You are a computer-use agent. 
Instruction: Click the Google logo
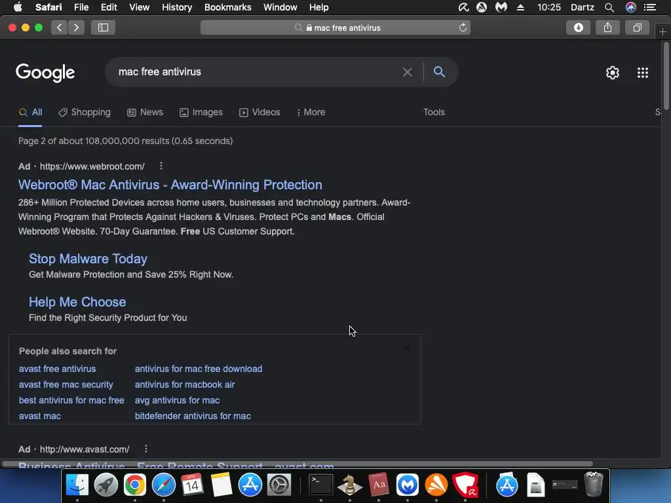tap(45, 73)
